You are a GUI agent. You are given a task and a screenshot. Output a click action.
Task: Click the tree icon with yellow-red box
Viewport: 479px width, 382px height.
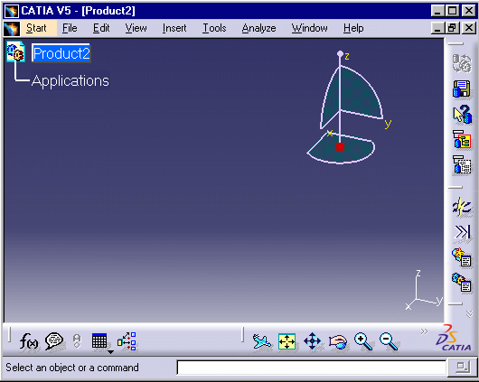[462, 139]
